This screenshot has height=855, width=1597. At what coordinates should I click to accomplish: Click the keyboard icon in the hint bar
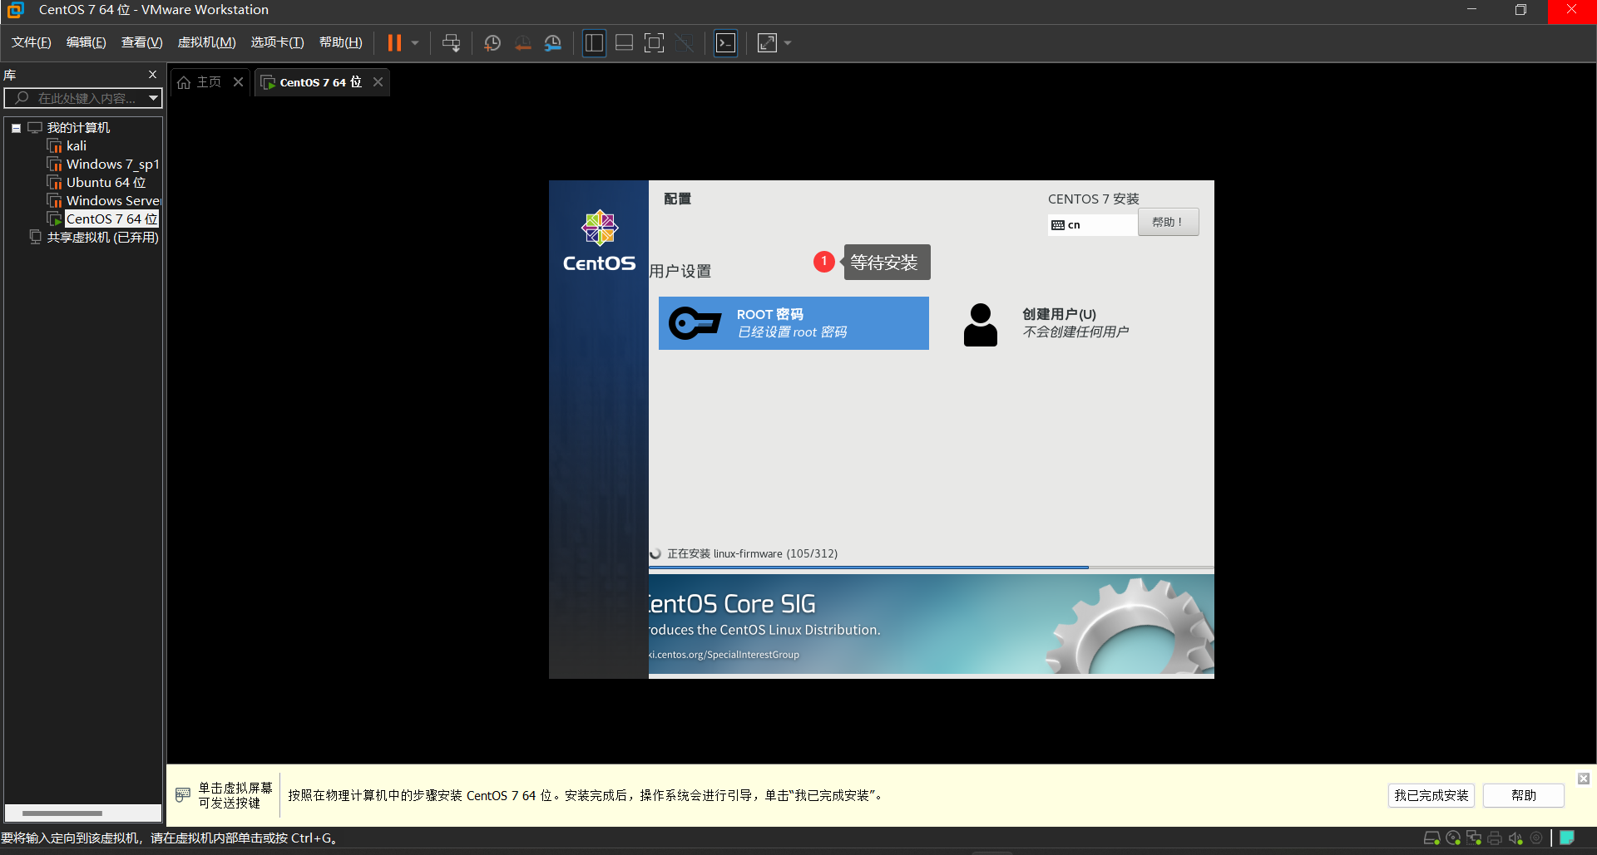click(x=183, y=795)
